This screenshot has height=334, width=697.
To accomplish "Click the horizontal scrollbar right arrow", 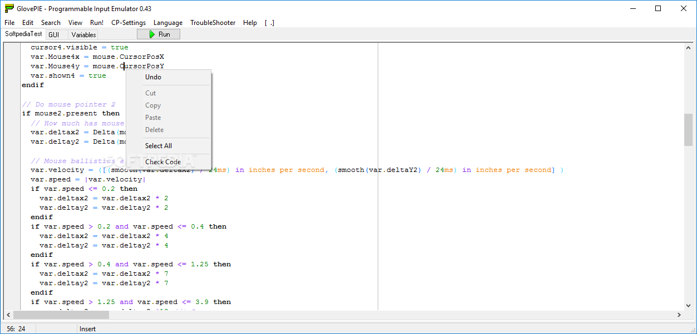I will pyautogui.click(x=679, y=315).
